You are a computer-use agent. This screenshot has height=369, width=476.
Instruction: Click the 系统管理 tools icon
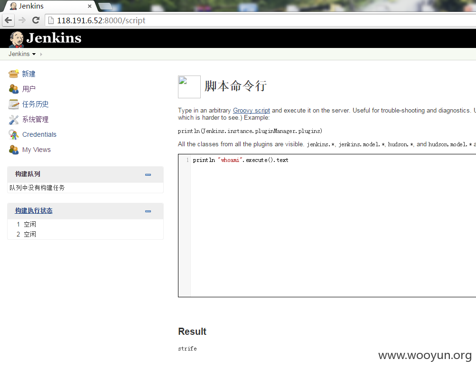click(14, 119)
